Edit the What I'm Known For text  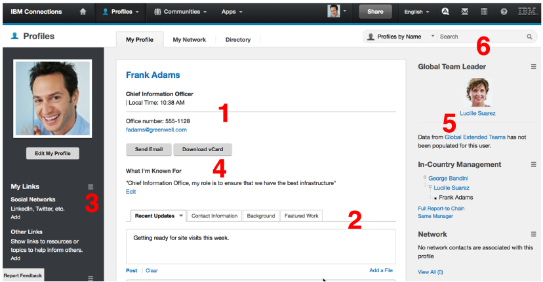(x=131, y=192)
